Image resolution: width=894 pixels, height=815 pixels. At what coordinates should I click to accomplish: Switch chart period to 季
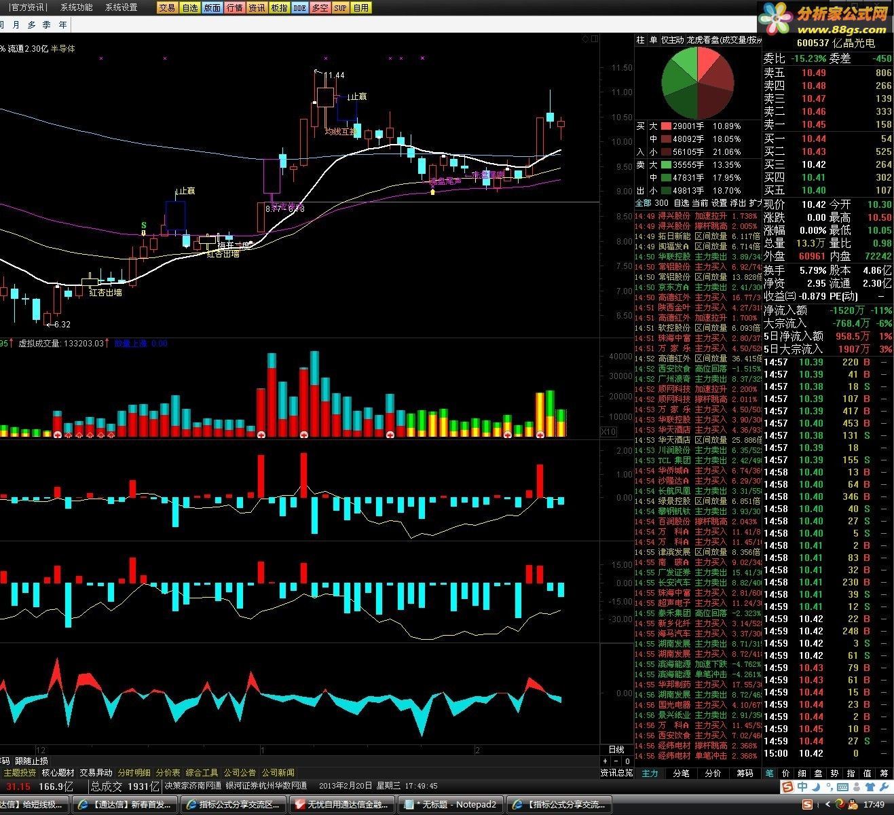click(x=46, y=24)
